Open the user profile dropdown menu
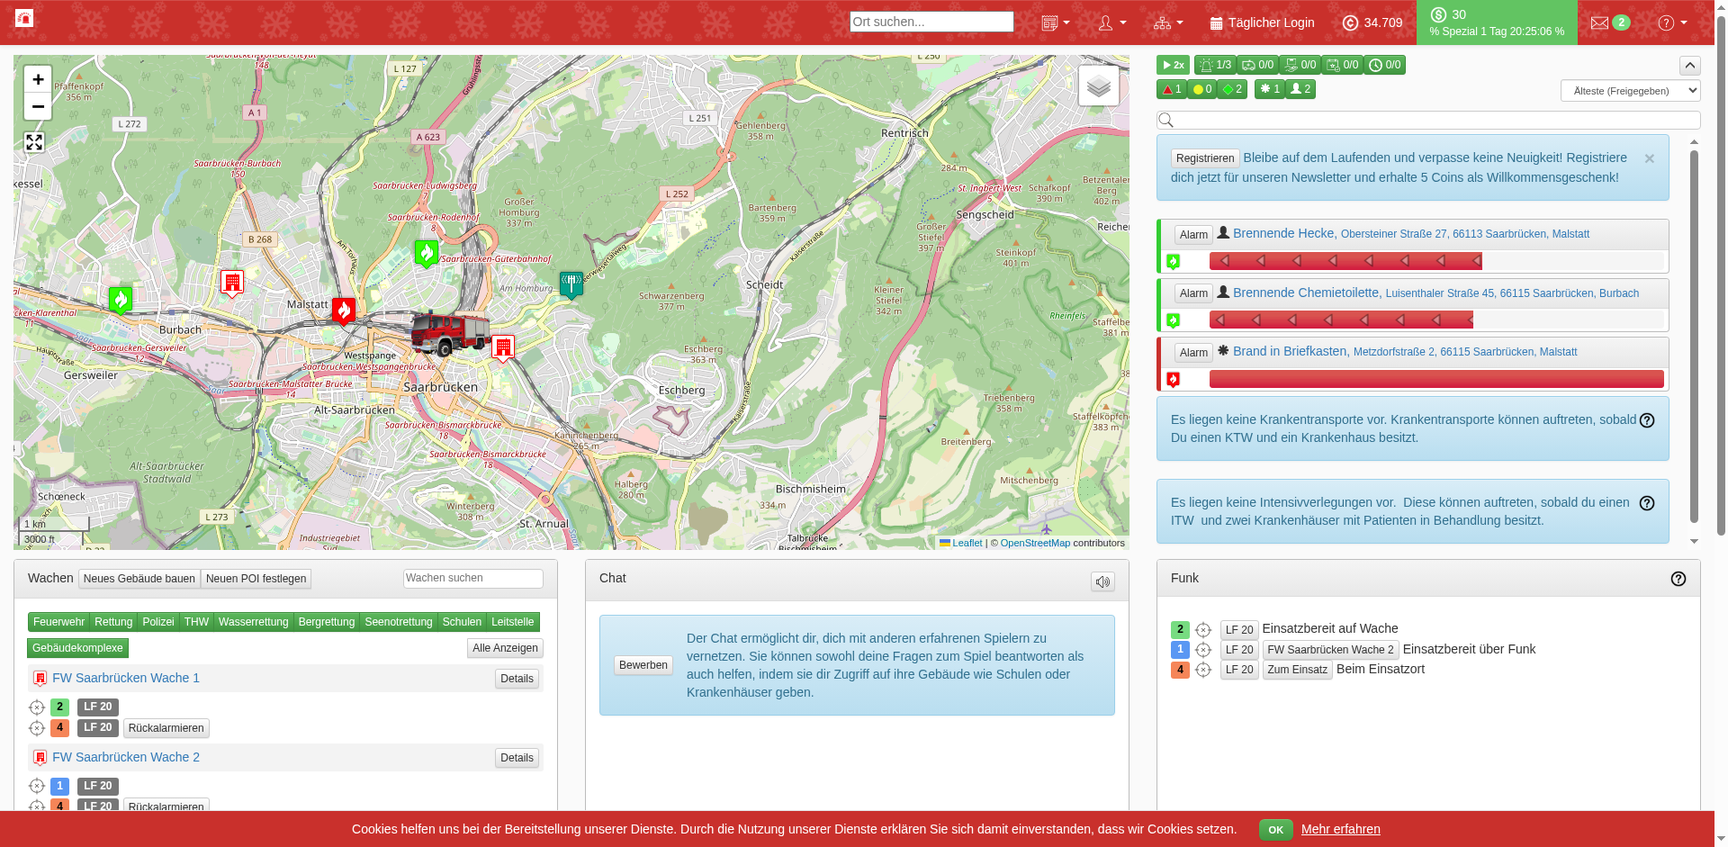 (x=1112, y=23)
